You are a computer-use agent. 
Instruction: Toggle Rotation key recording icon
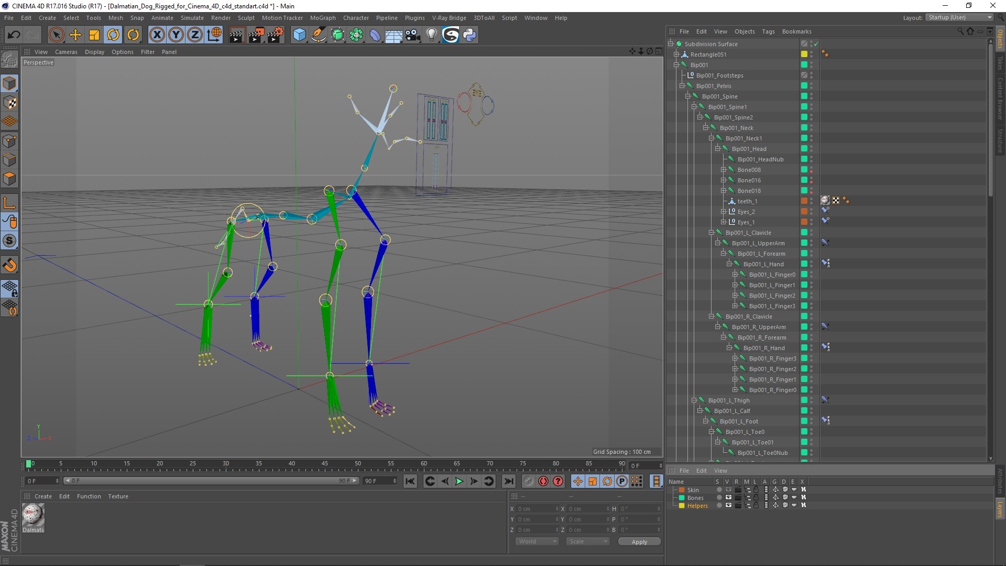[x=607, y=481]
